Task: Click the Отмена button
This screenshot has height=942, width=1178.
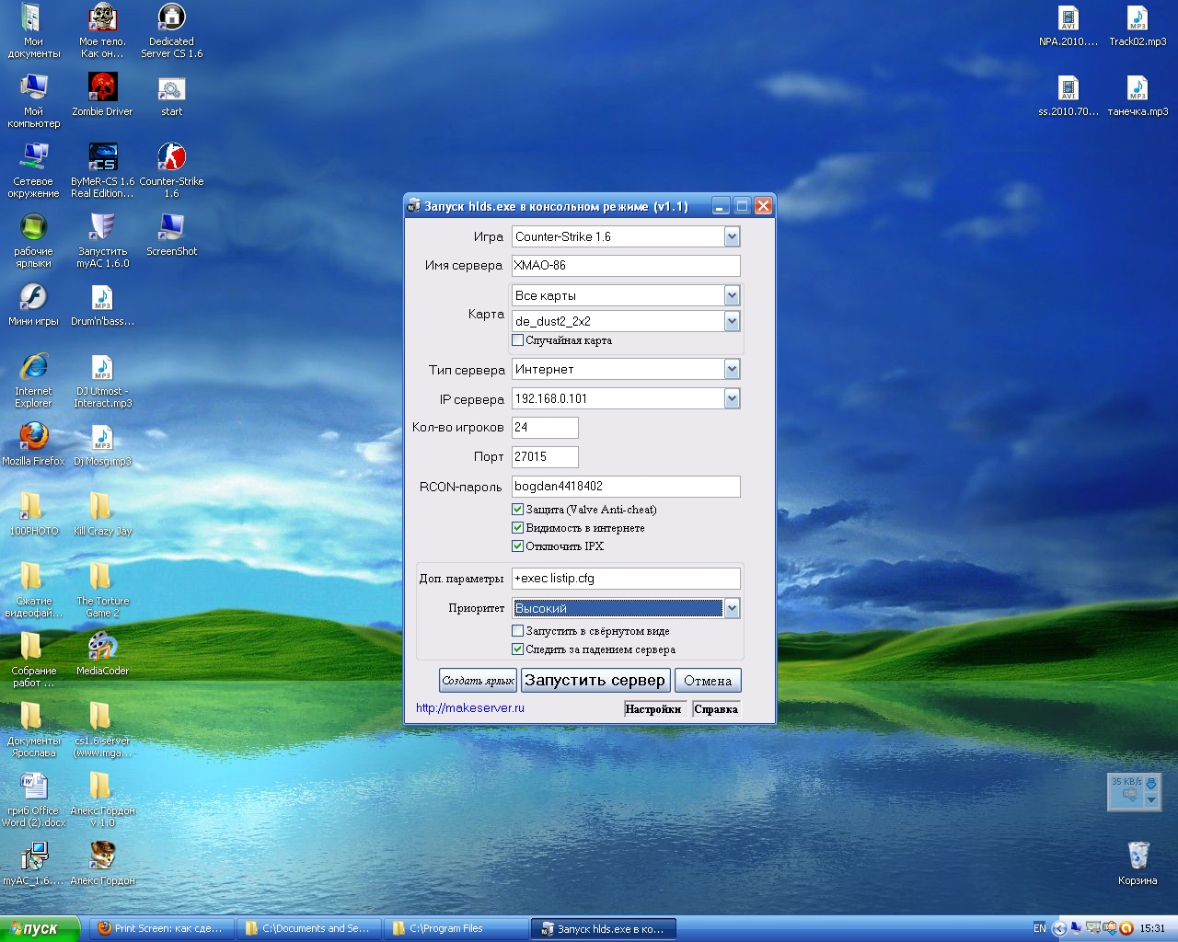Action: [x=708, y=681]
